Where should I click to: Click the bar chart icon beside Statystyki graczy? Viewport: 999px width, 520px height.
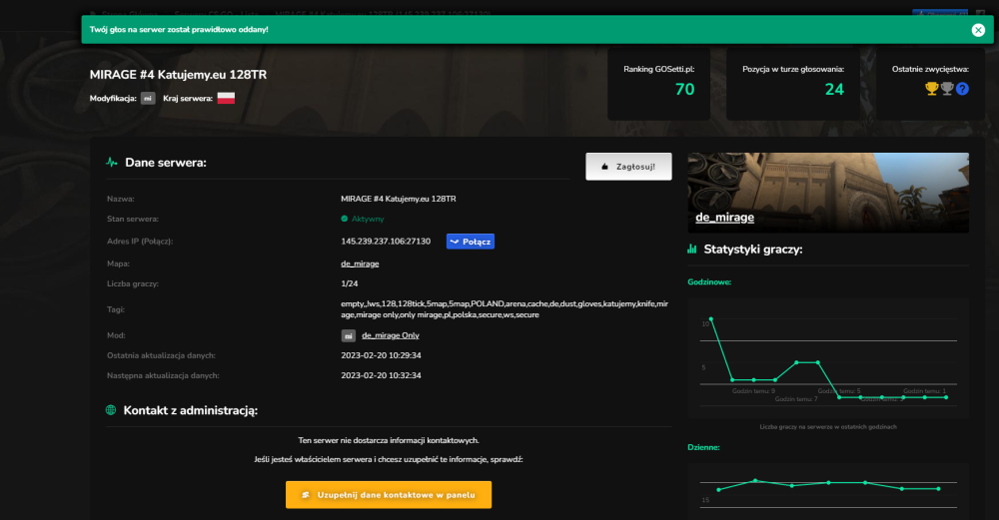[692, 249]
